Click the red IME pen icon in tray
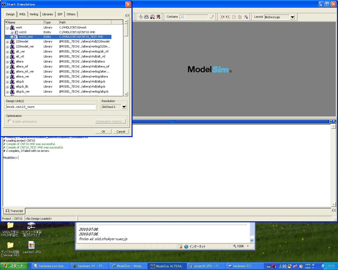The width and height of the screenshot is (338, 270). (274, 266)
